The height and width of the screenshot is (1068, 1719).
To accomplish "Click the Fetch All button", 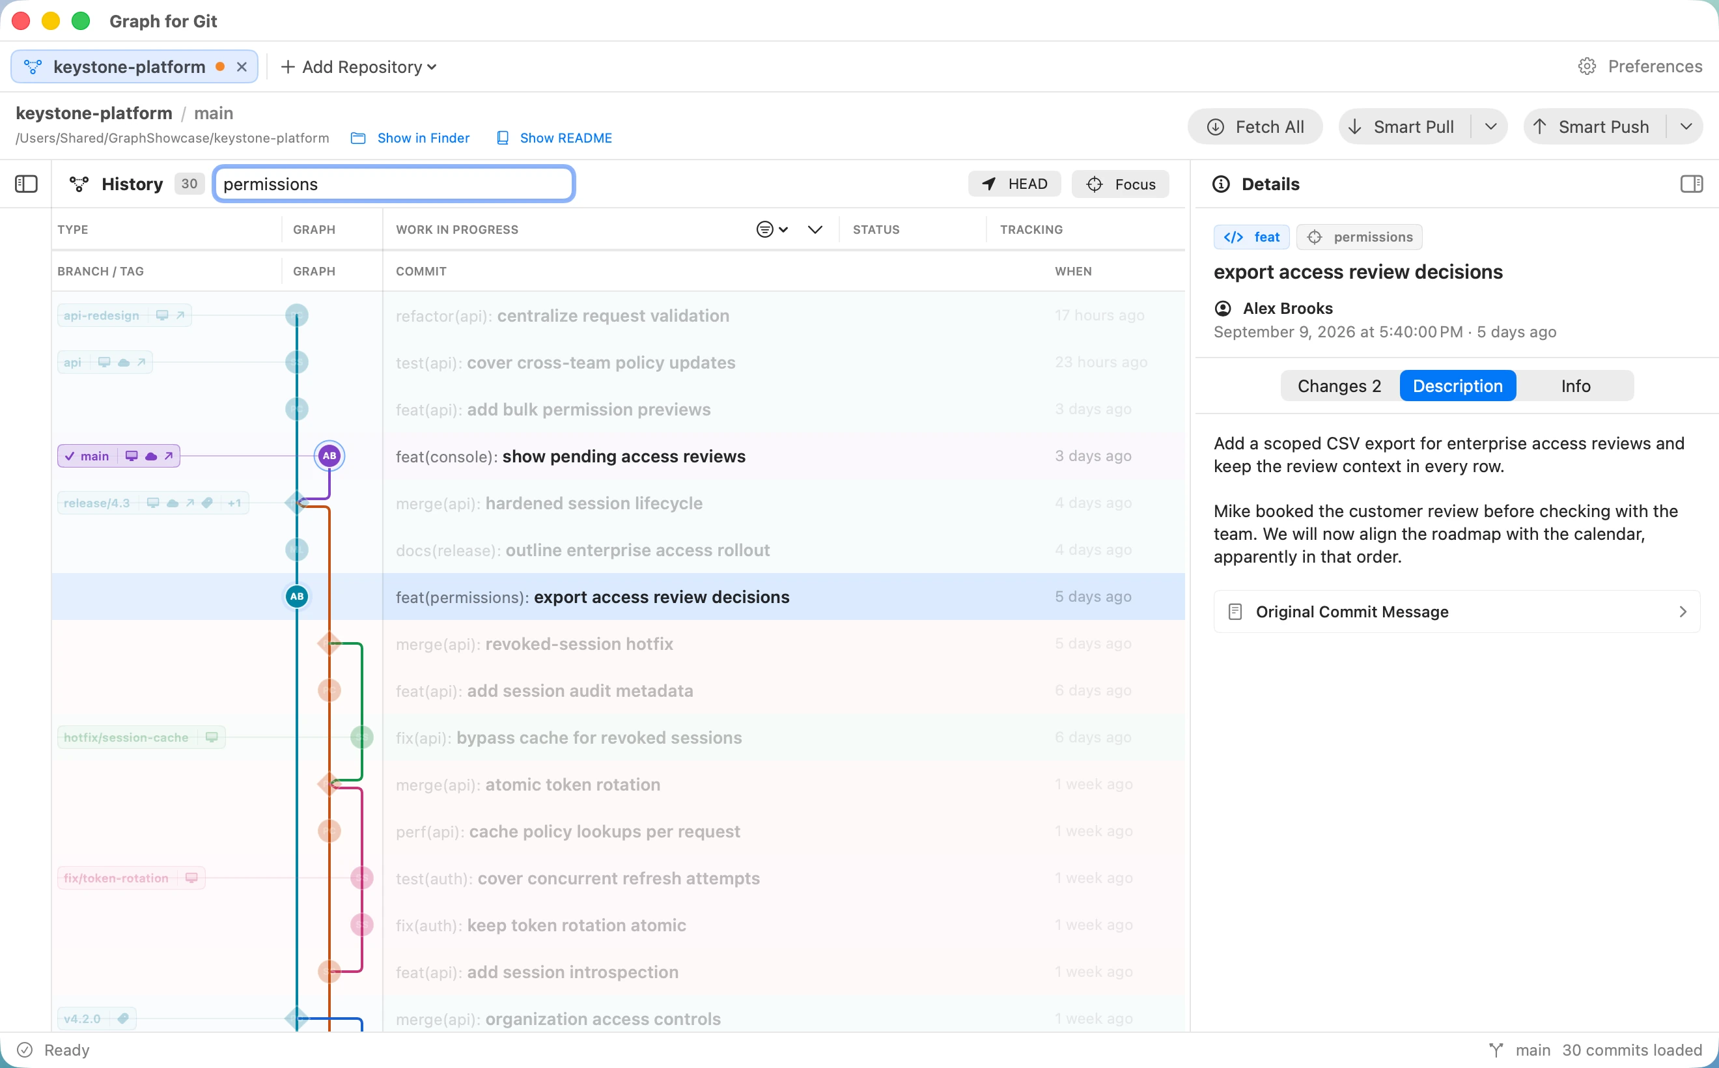I will point(1255,127).
